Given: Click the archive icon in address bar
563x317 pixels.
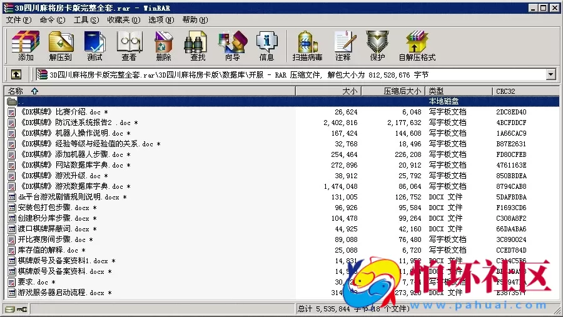Looking at the screenshot, I should [43, 74].
